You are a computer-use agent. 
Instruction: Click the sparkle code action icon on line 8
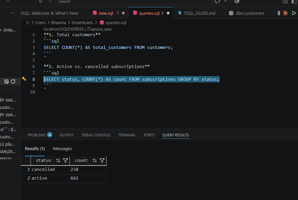(24, 79)
